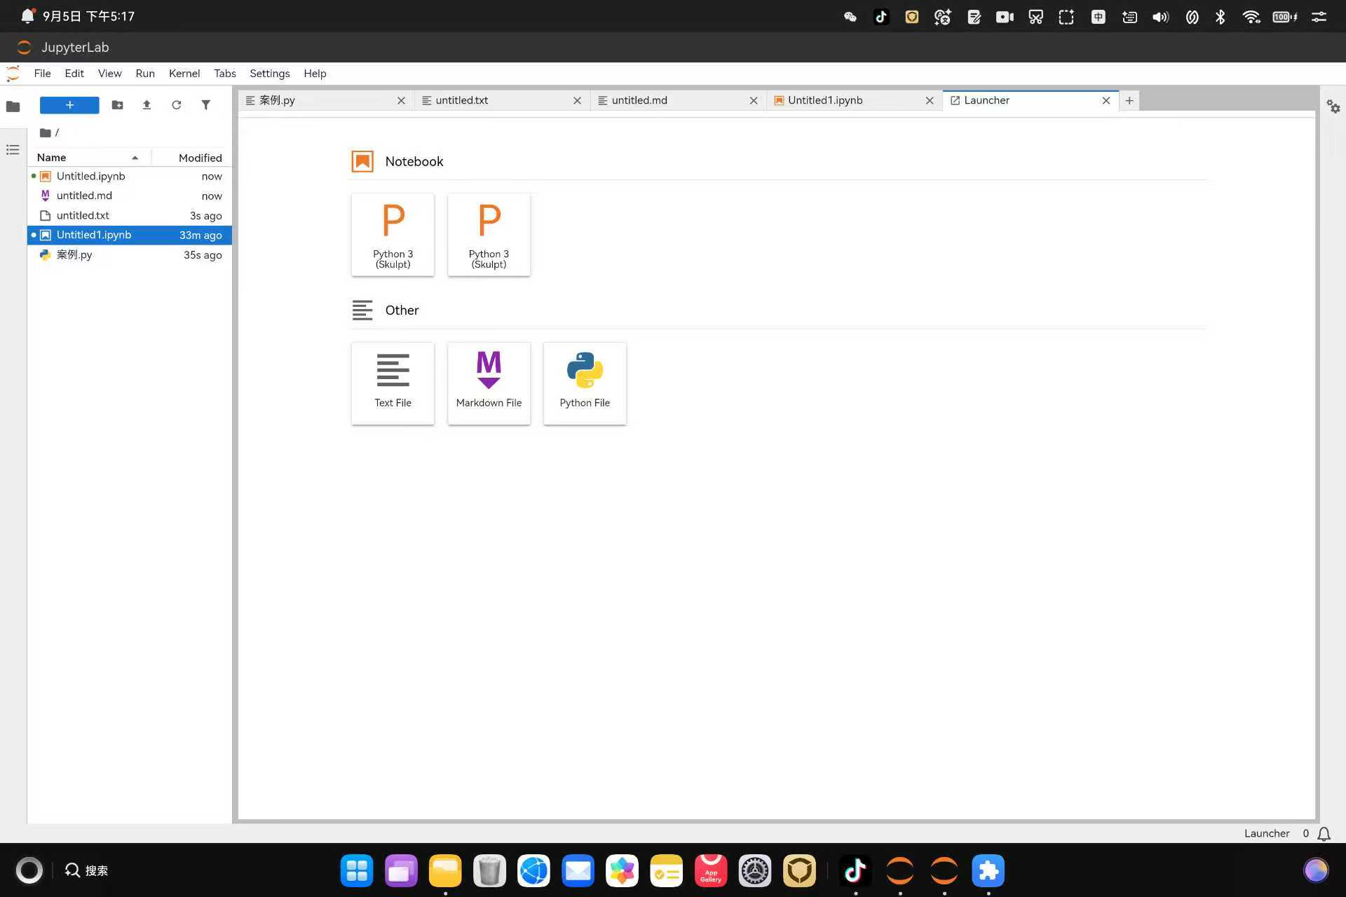Open the control center sliders icon

pyautogui.click(x=1319, y=17)
